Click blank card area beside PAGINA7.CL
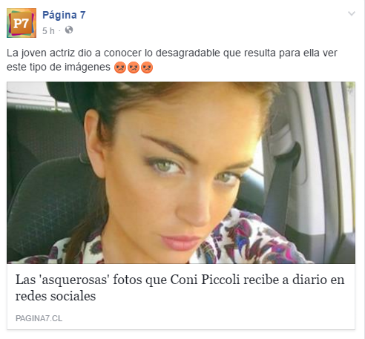The height and width of the screenshot is (339, 365). (208, 318)
